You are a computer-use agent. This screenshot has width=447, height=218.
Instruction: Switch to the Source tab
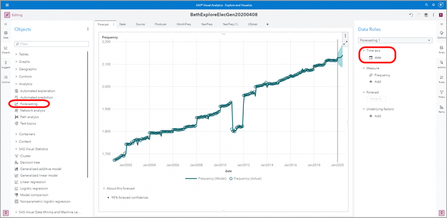[140, 25]
